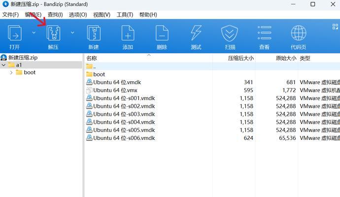Click the Extract (解压) toolbar icon
Image resolution: width=340 pixels, height=197 pixels.
click(x=53, y=33)
